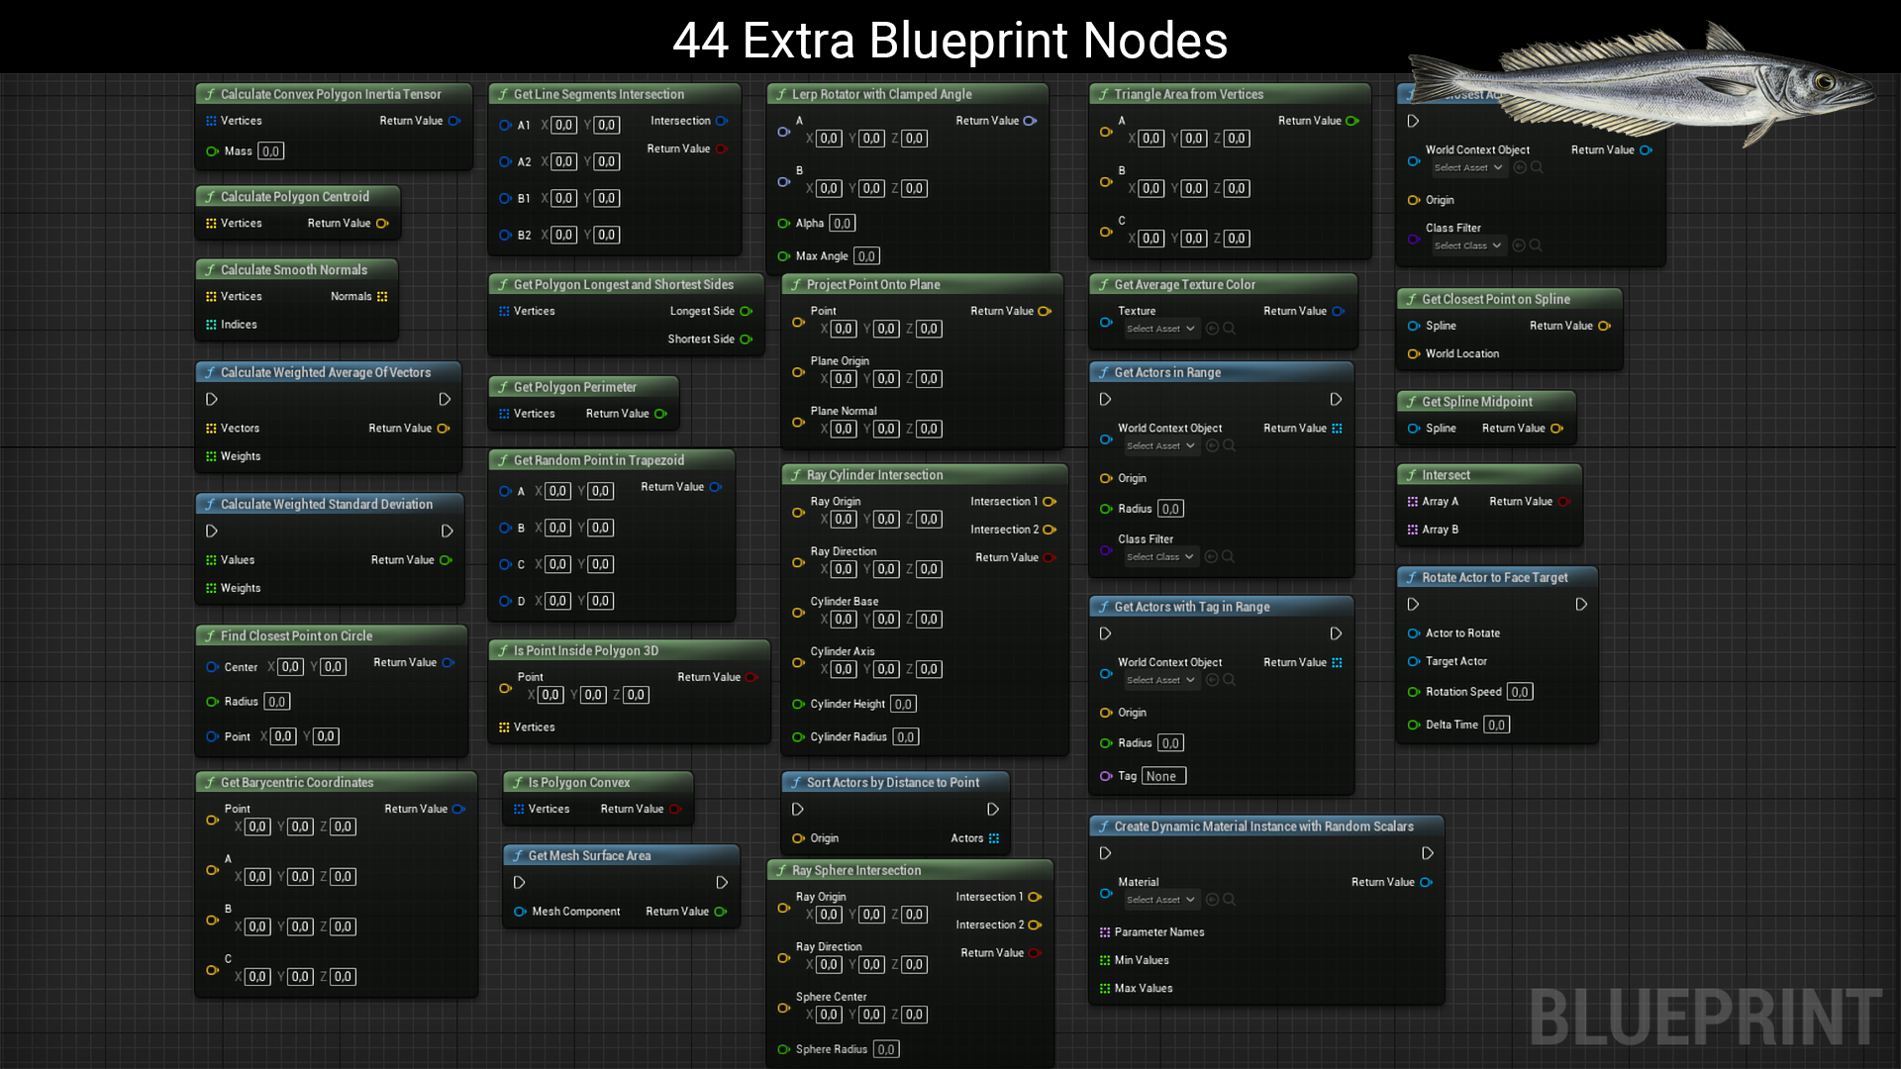Click the Actors output pin on Sort Actors node

pyautogui.click(x=994, y=838)
